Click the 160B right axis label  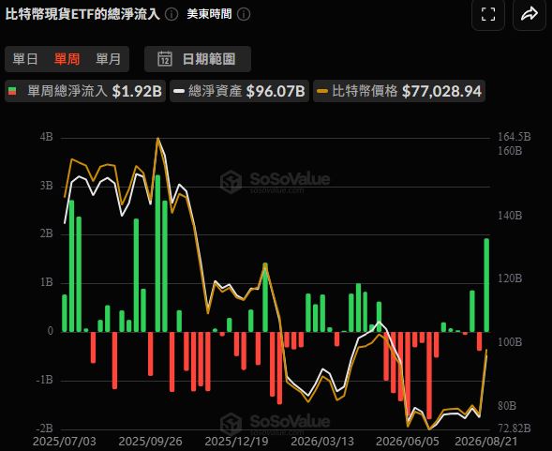[x=510, y=151]
